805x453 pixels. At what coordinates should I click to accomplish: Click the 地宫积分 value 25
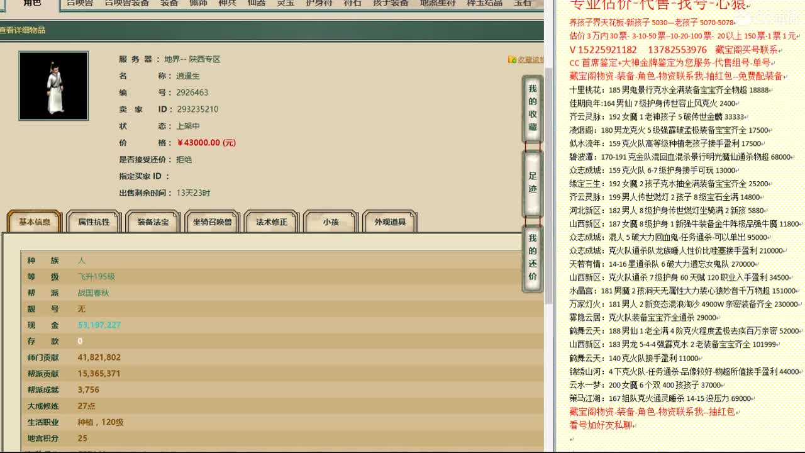(82, 439)
